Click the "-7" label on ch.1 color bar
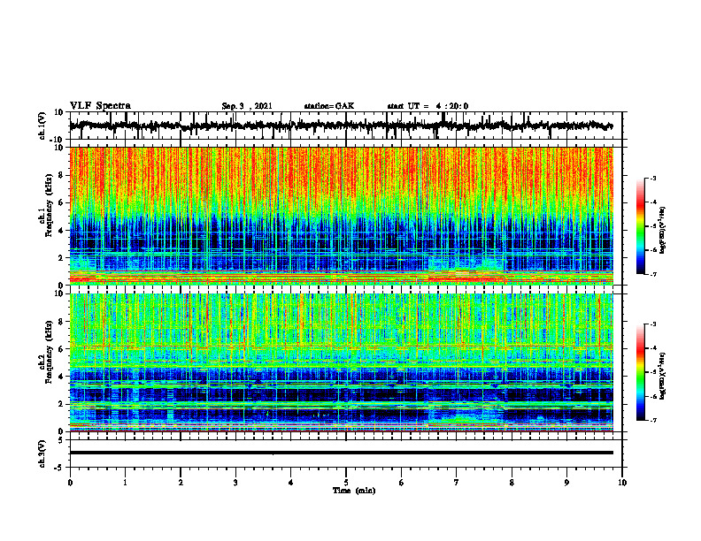The width and height of the screenshot is (701, 541). [x=653, y=274]
